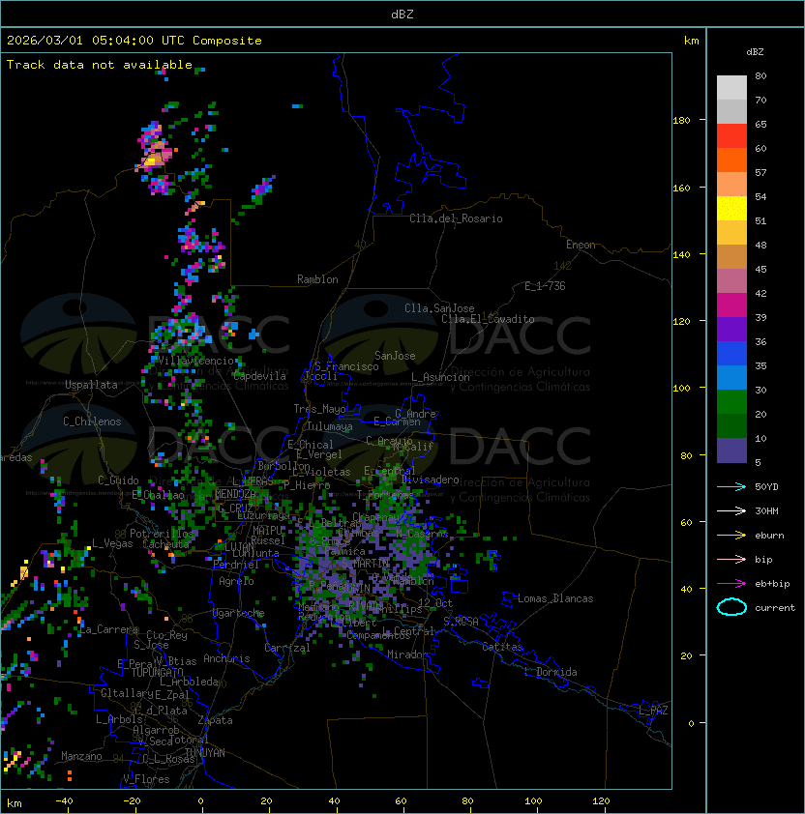Click the 'Capdevila' place label
The width and height of the screenshot is (805, 814).
[x=259, y=376]
